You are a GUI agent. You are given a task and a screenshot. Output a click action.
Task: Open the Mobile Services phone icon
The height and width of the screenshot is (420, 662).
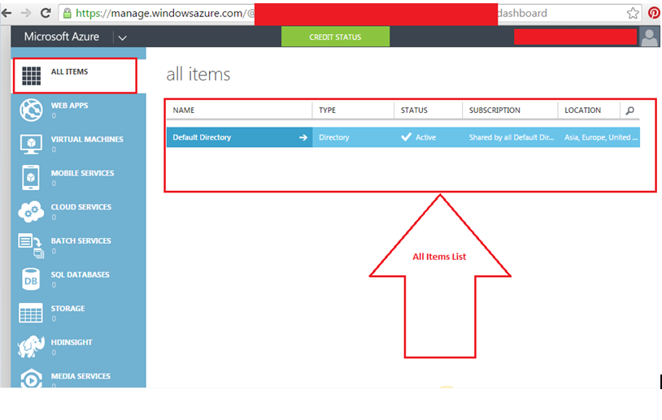31,178
